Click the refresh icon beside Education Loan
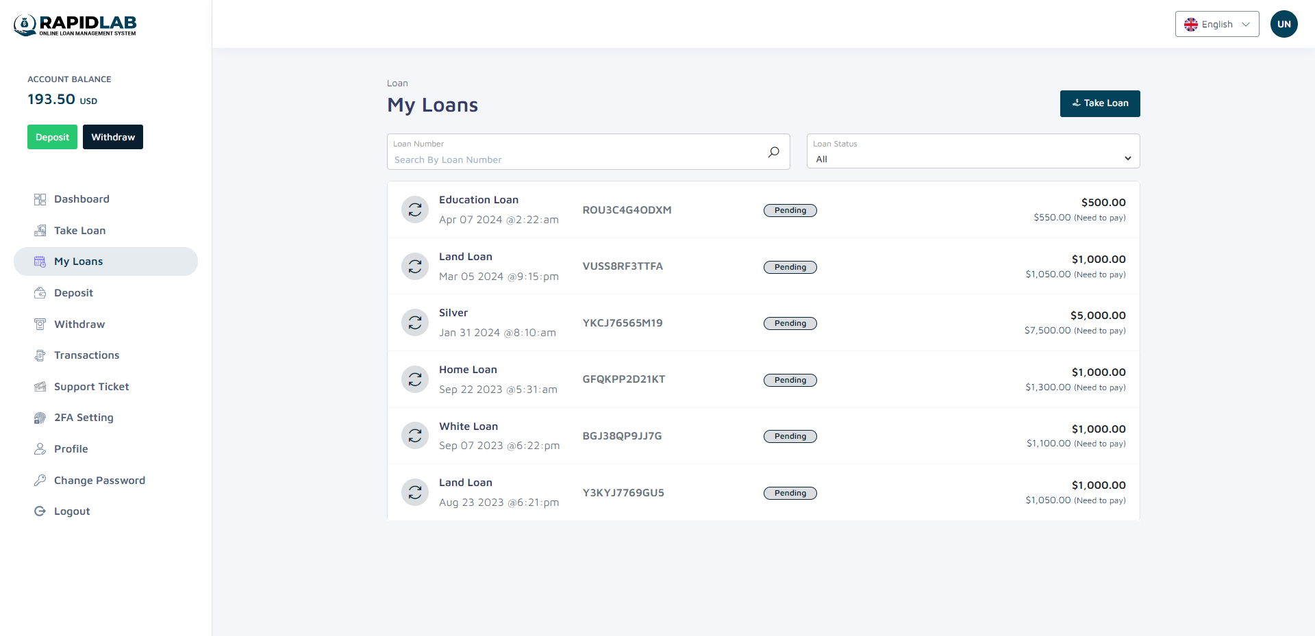Image resolution: width=1315 pixels, height=636 pixels. coord(414,209)
